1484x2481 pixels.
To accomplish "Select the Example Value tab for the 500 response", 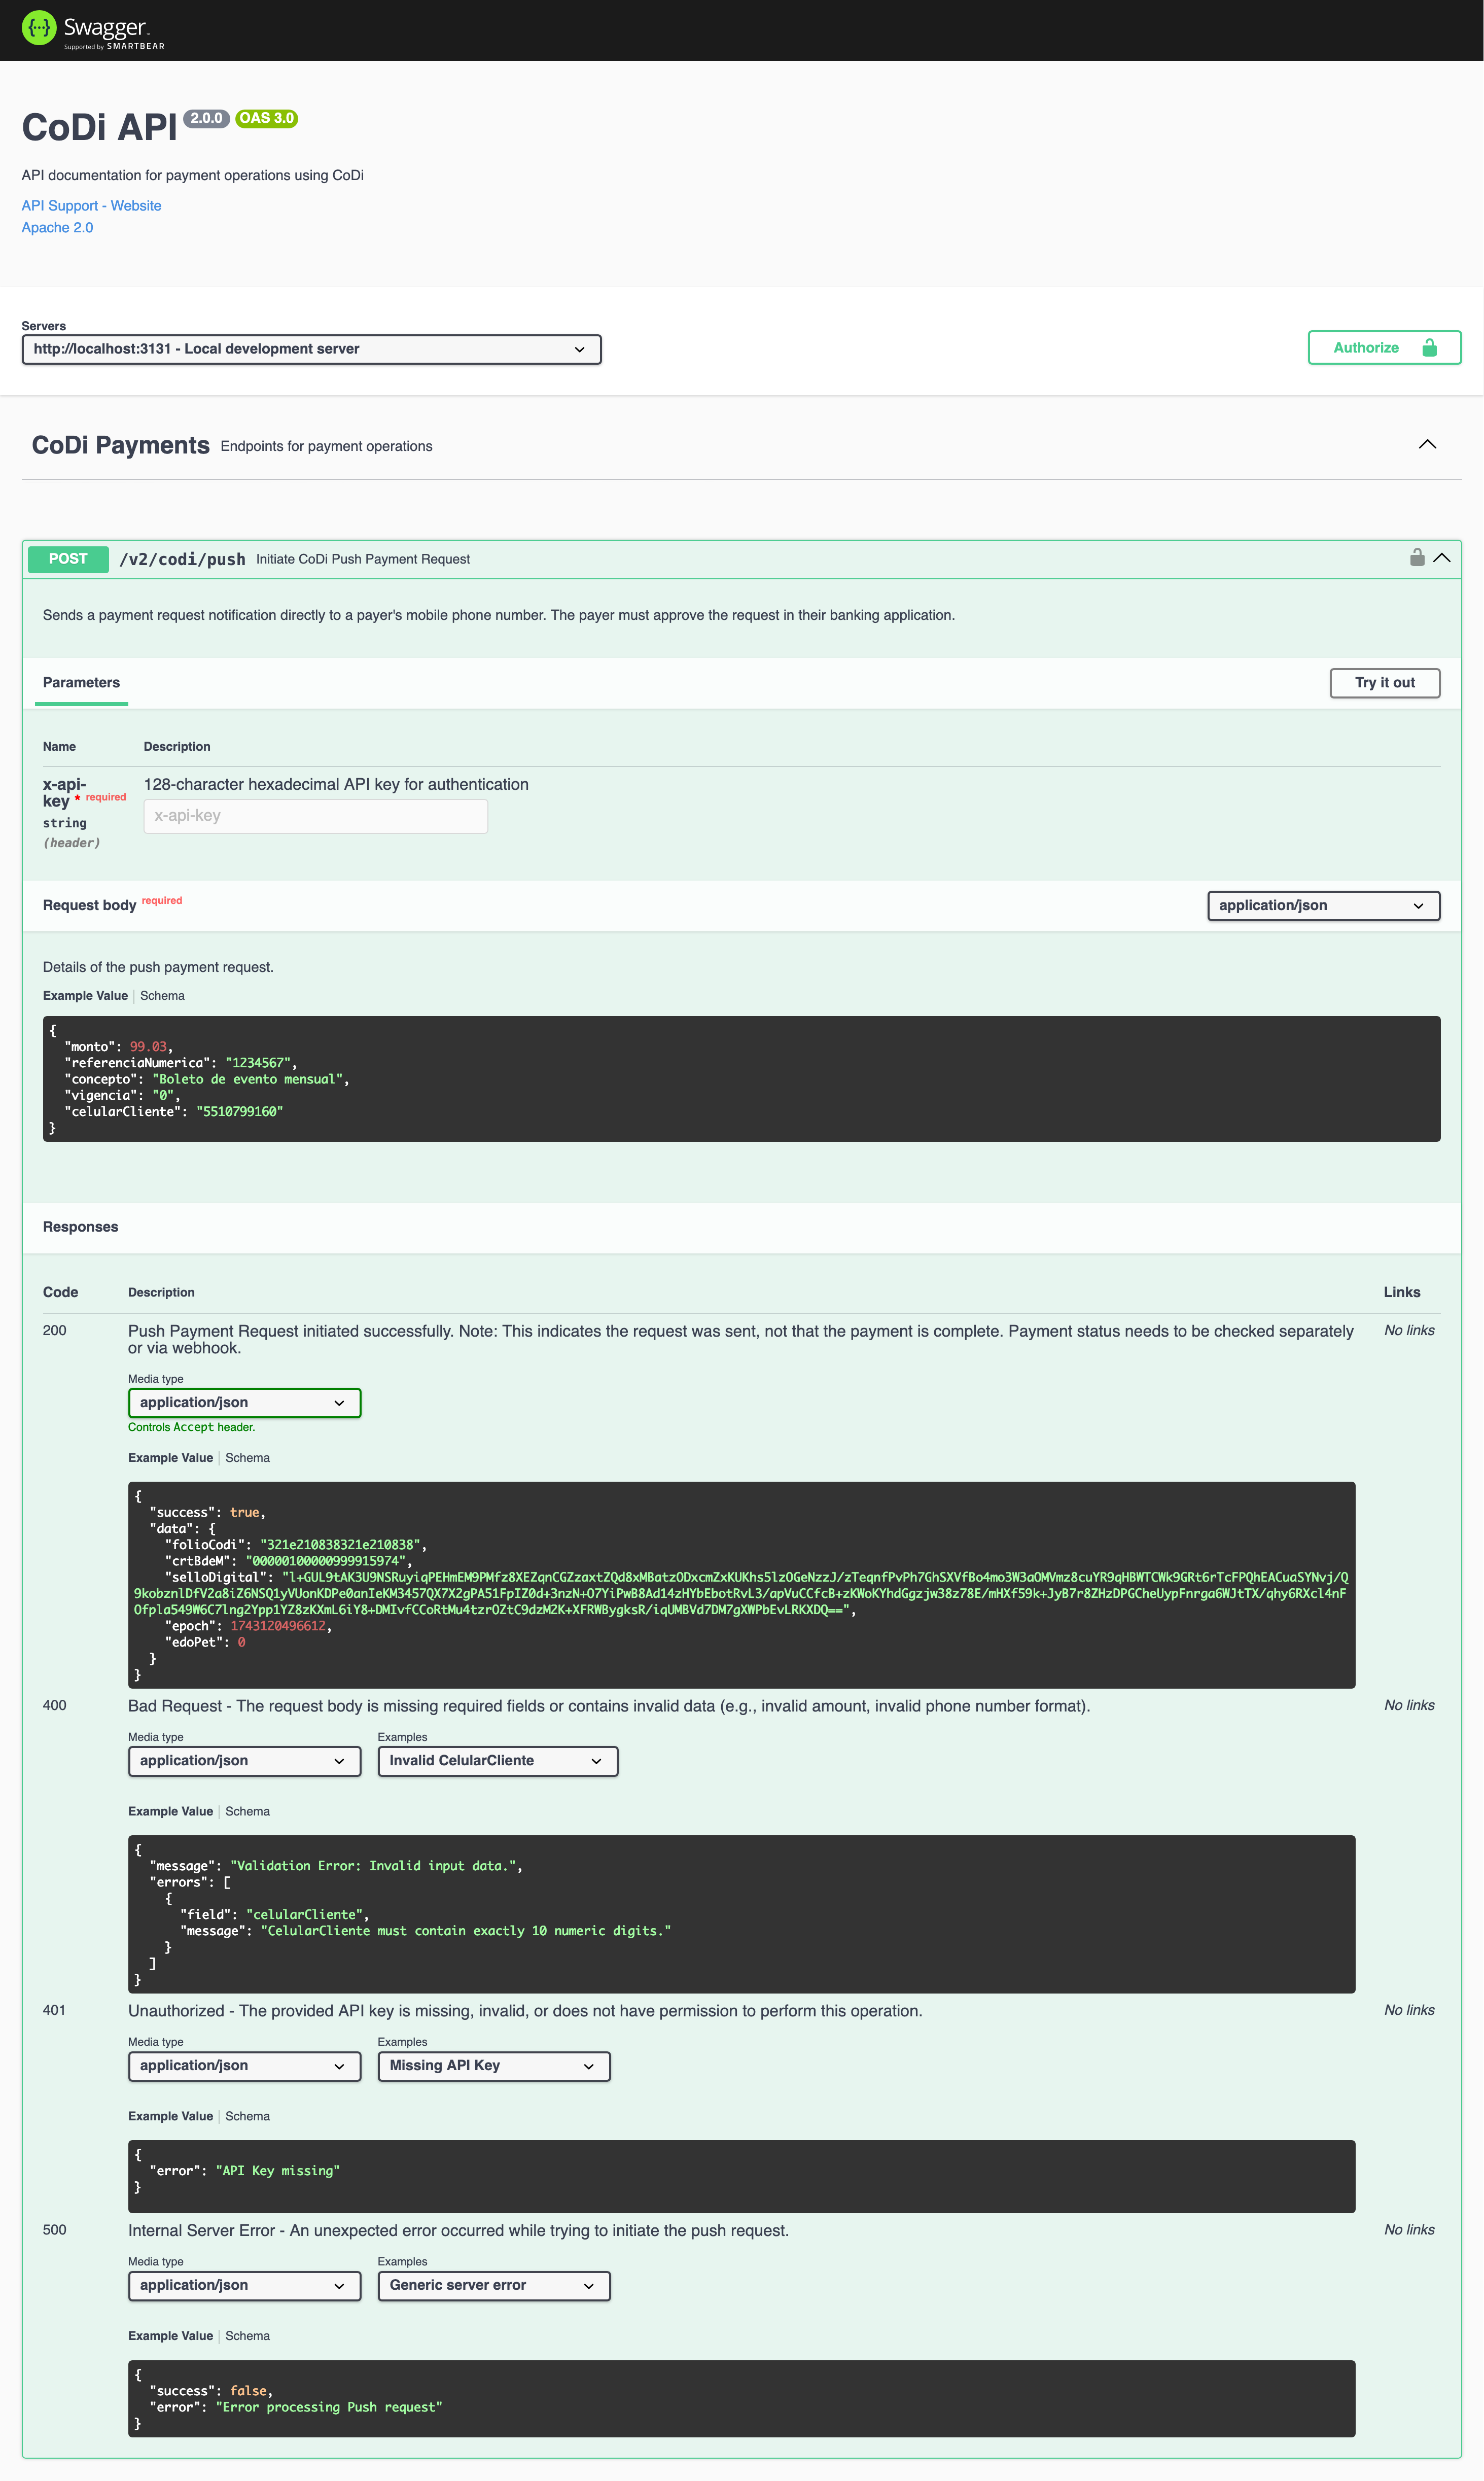I will [170, 2336].
